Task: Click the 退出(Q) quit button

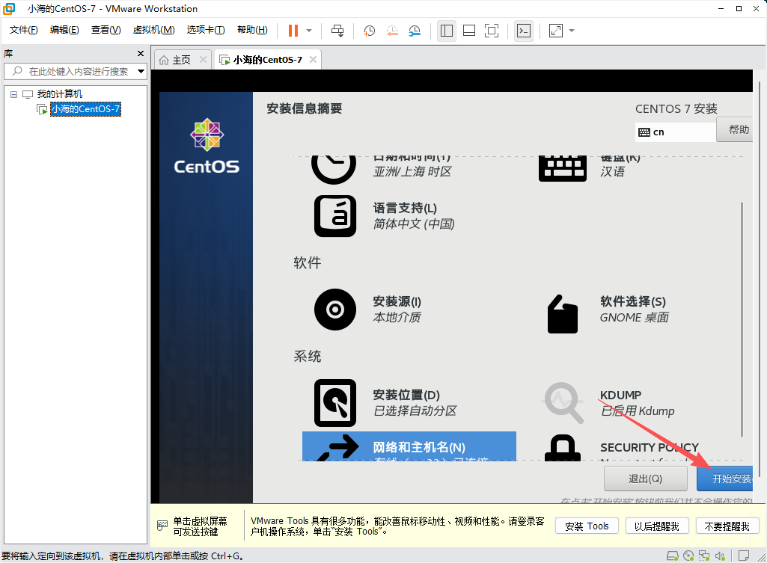Action: (x=645, y=479)
